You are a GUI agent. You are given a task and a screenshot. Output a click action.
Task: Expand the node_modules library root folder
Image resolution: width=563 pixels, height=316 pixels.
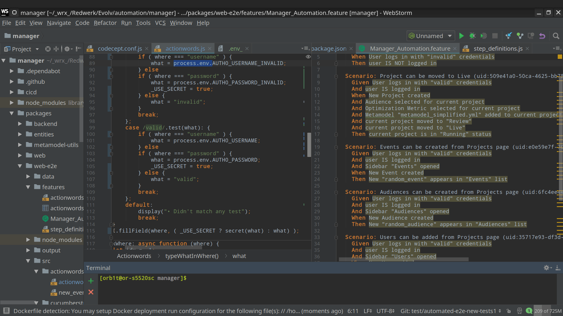pos(12,103)
